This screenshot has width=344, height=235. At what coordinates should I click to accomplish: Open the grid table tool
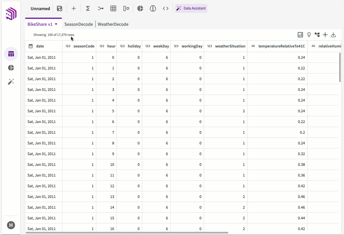tap(113, 9)
